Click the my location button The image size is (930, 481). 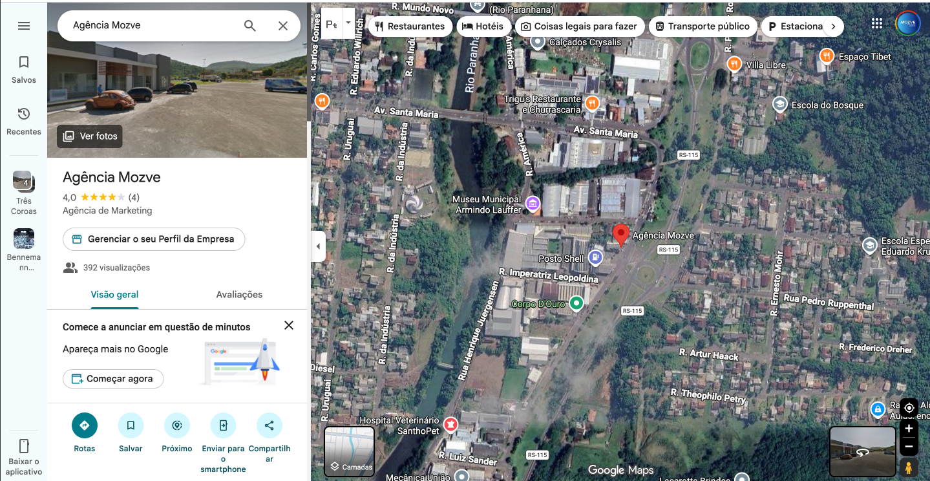pyautogui.click(x=909, y=408)
